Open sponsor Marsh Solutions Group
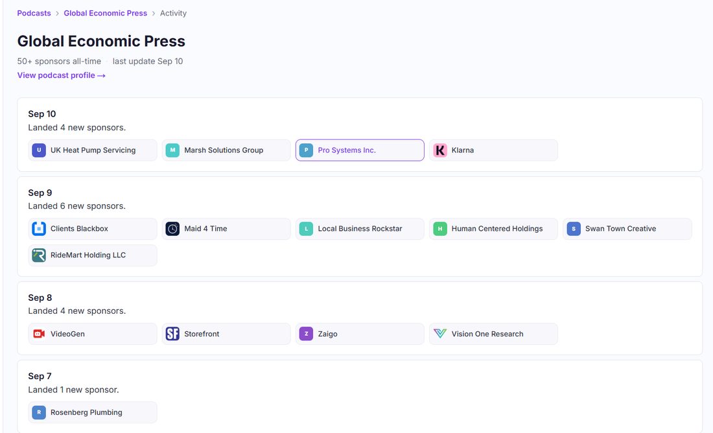This screenshot has width=713, height=433. (x=226, y=150)
